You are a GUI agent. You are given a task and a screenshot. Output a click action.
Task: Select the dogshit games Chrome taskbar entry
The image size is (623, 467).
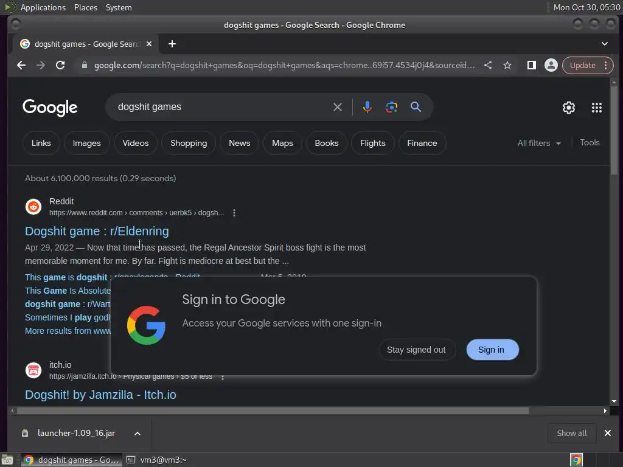(72, 460)
